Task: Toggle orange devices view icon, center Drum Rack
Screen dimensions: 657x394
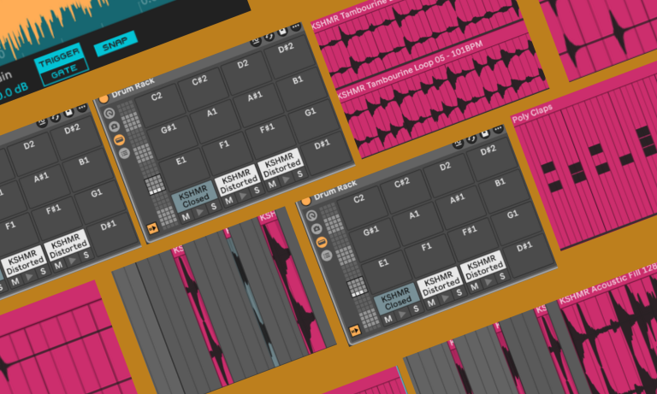Action: point(119,140)
